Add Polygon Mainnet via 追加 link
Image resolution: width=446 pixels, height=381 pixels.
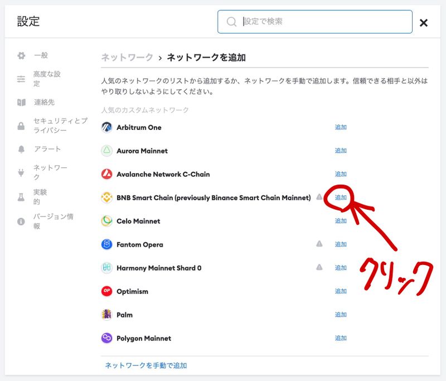click(341, 338)
